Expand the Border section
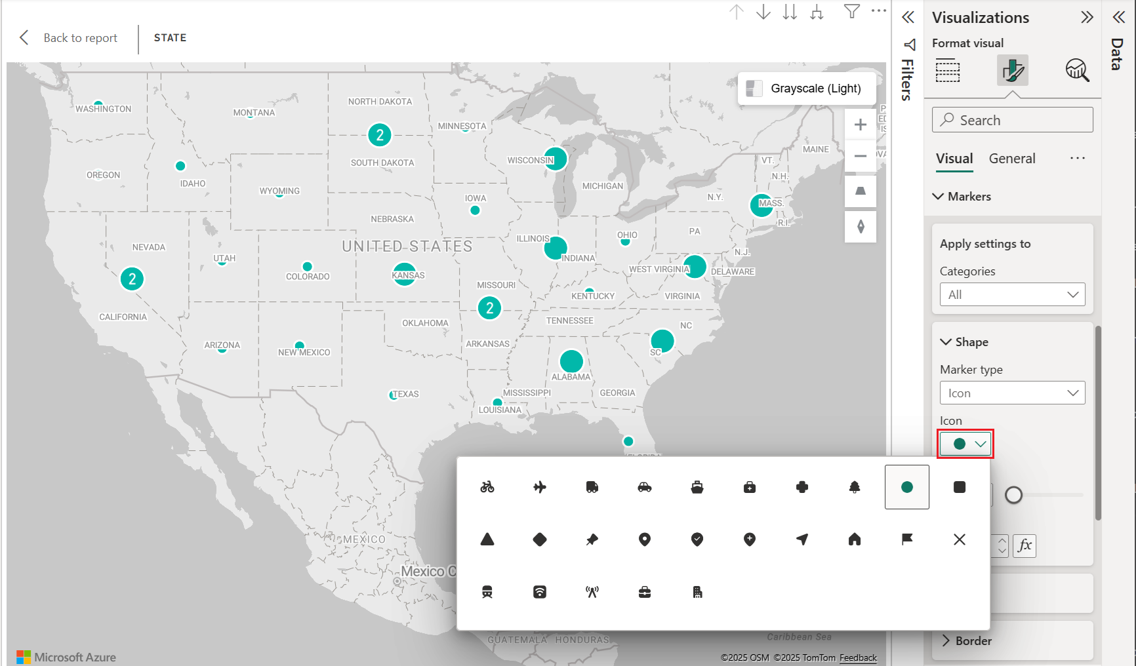The image size is (1136, 666). 973,640
